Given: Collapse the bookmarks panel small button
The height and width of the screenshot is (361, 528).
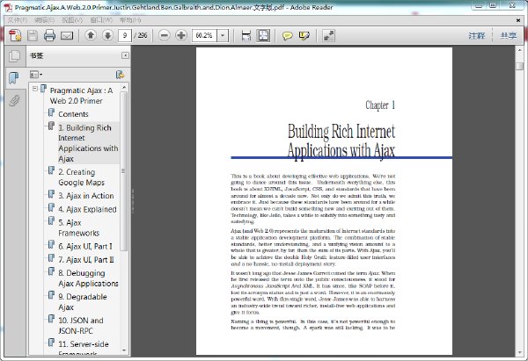Looking at the screenshot, I should (x=125, y=55).
